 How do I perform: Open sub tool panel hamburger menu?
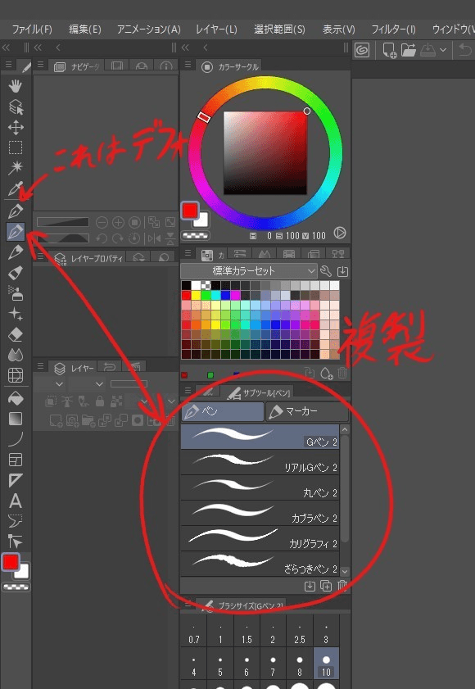click(x=188, y=390)
